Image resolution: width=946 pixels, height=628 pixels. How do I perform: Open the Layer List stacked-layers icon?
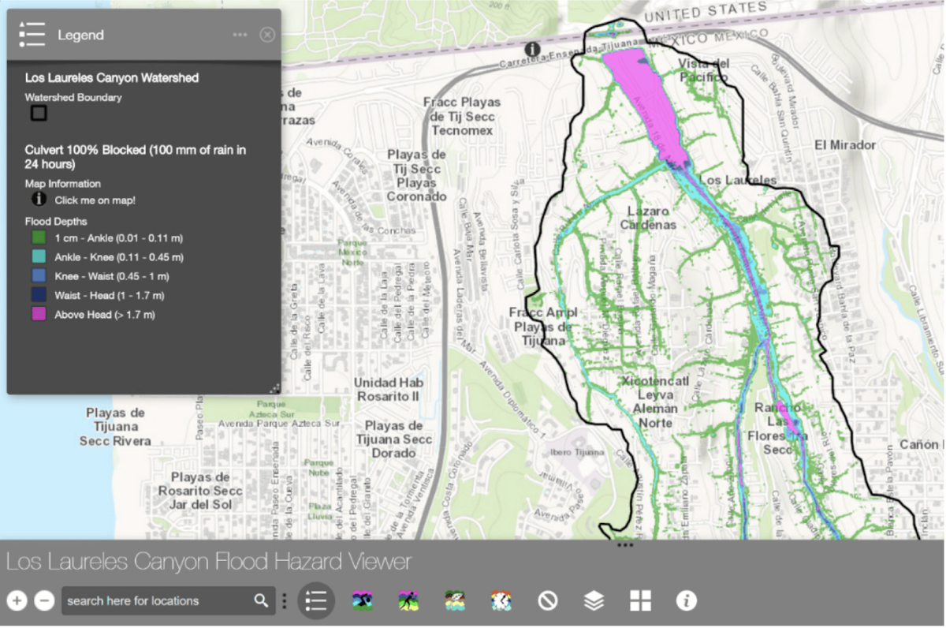[594, 601]
